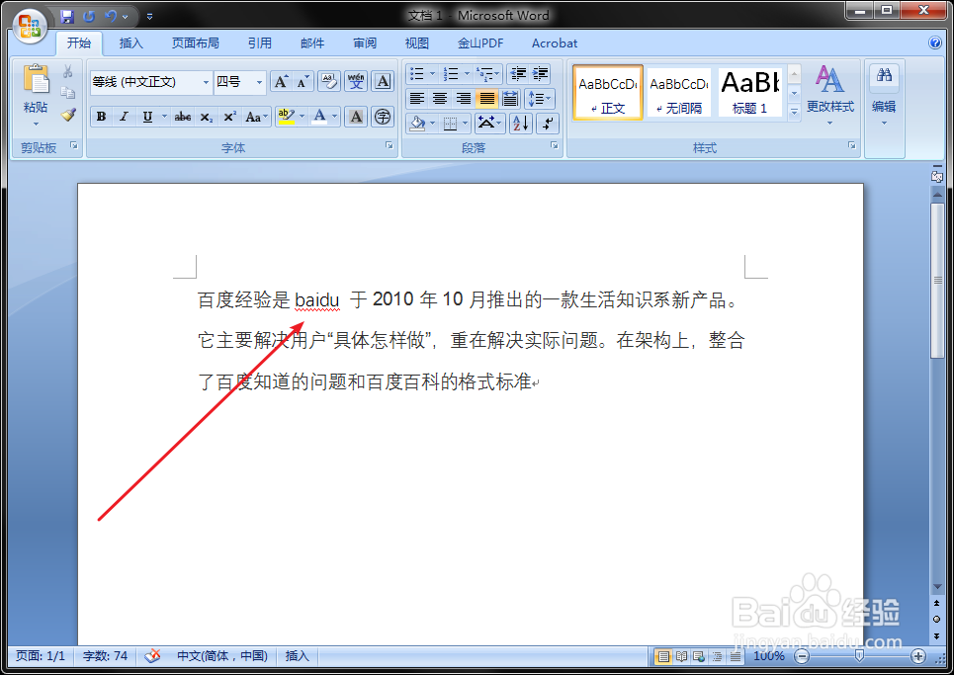Switch to the 视图 tab
This screenshot has height=675, width=954.
click(417, 43)
